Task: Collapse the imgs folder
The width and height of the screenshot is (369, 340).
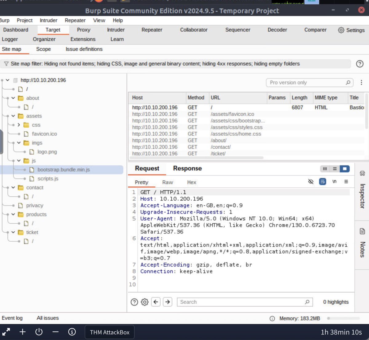Action: click(19, 143)
